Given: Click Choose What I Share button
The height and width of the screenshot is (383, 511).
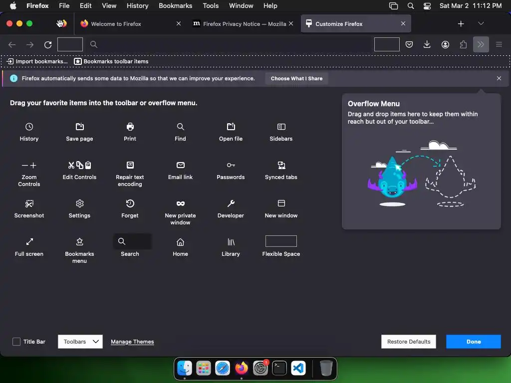Looking at the screenshot, I should pyautogui.click(x=296, y=78).
